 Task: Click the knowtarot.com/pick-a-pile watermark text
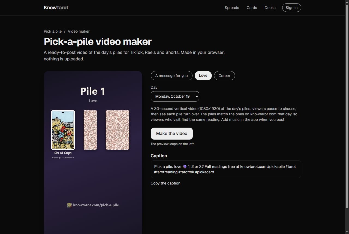click(96, 205)
